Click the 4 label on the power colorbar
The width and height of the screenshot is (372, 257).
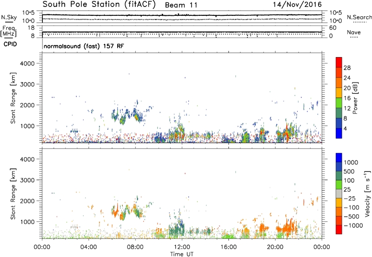pos(345,129)
